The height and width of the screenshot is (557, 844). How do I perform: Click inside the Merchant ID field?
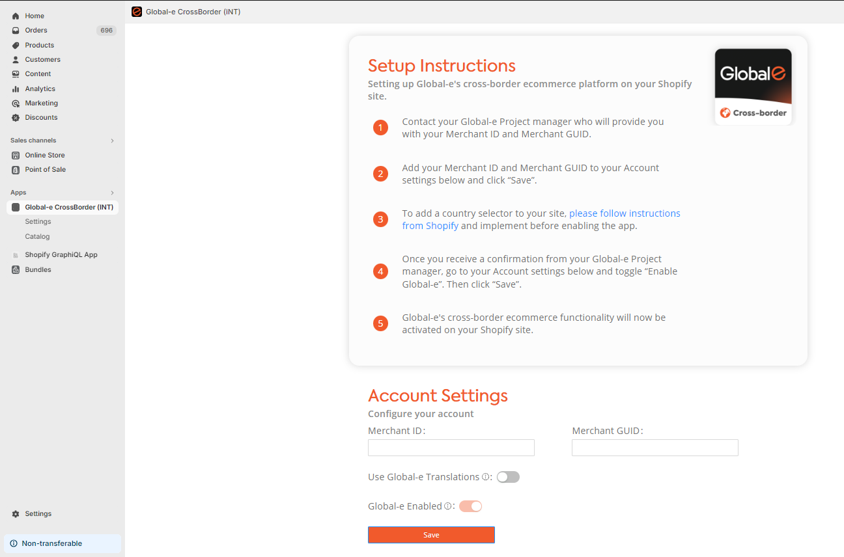click(x=451, y=448)
